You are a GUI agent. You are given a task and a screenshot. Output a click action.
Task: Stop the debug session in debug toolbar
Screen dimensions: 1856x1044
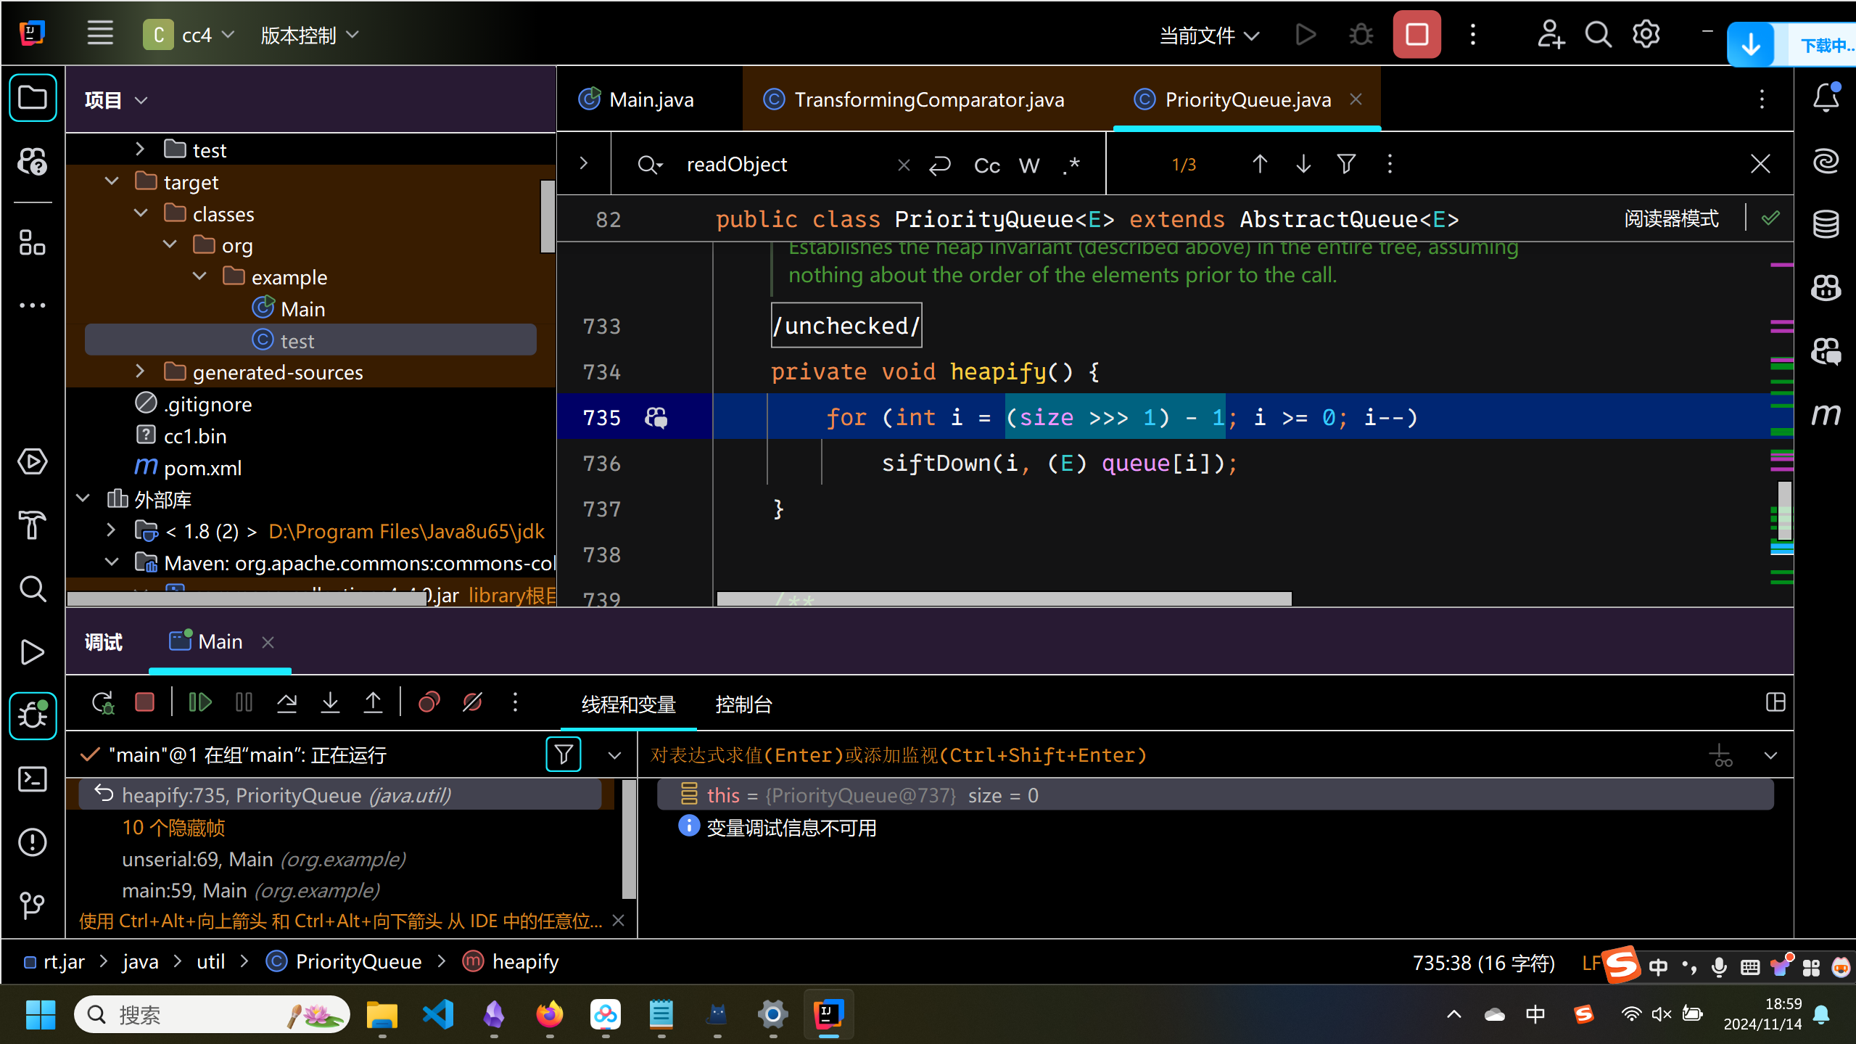coord(145,702)
